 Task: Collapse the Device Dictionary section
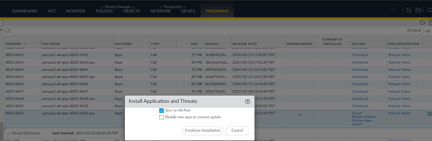pyautogui.click(x=8, y=133)
